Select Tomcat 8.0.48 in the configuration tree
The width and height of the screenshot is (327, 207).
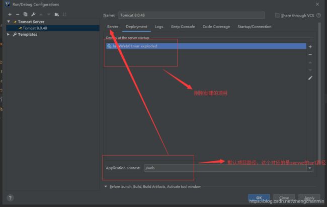tap(53, 28)
